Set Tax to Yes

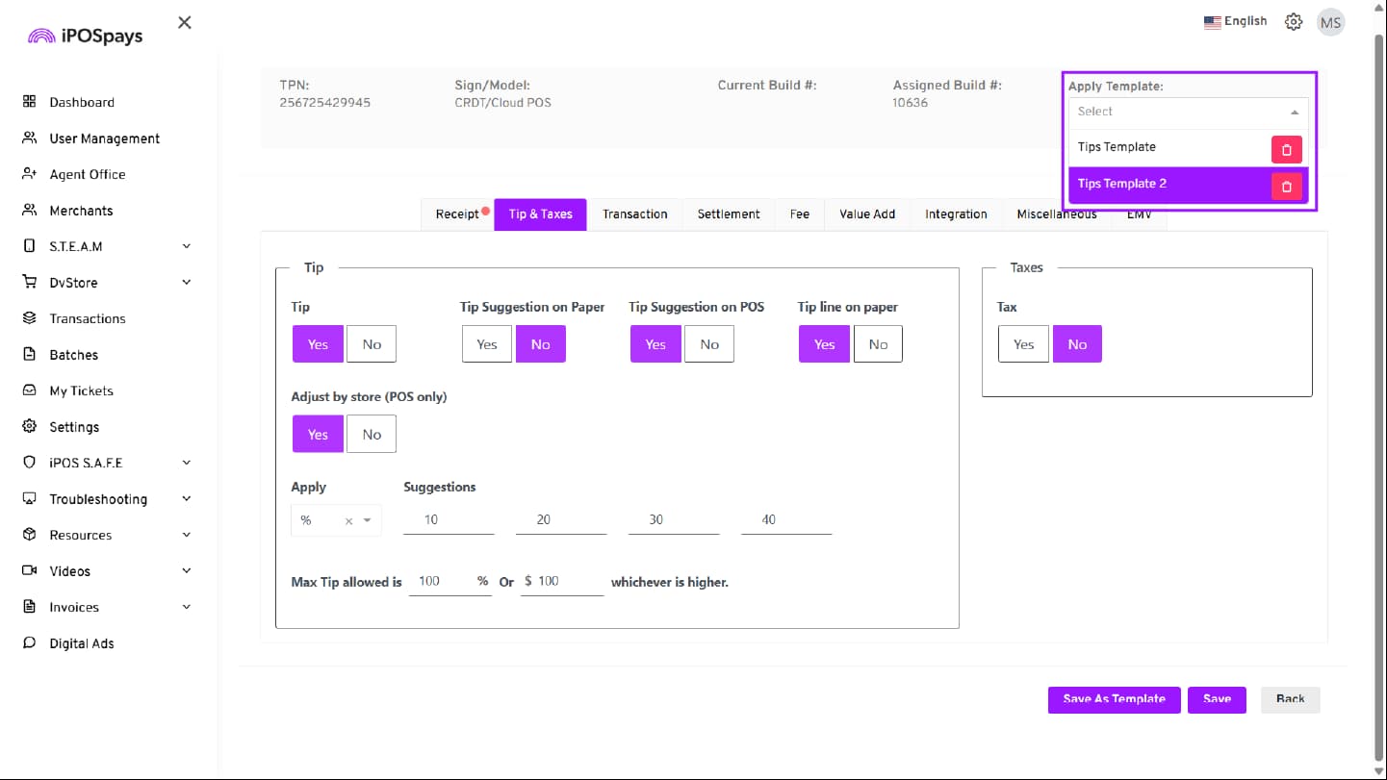click(1023, 344)
